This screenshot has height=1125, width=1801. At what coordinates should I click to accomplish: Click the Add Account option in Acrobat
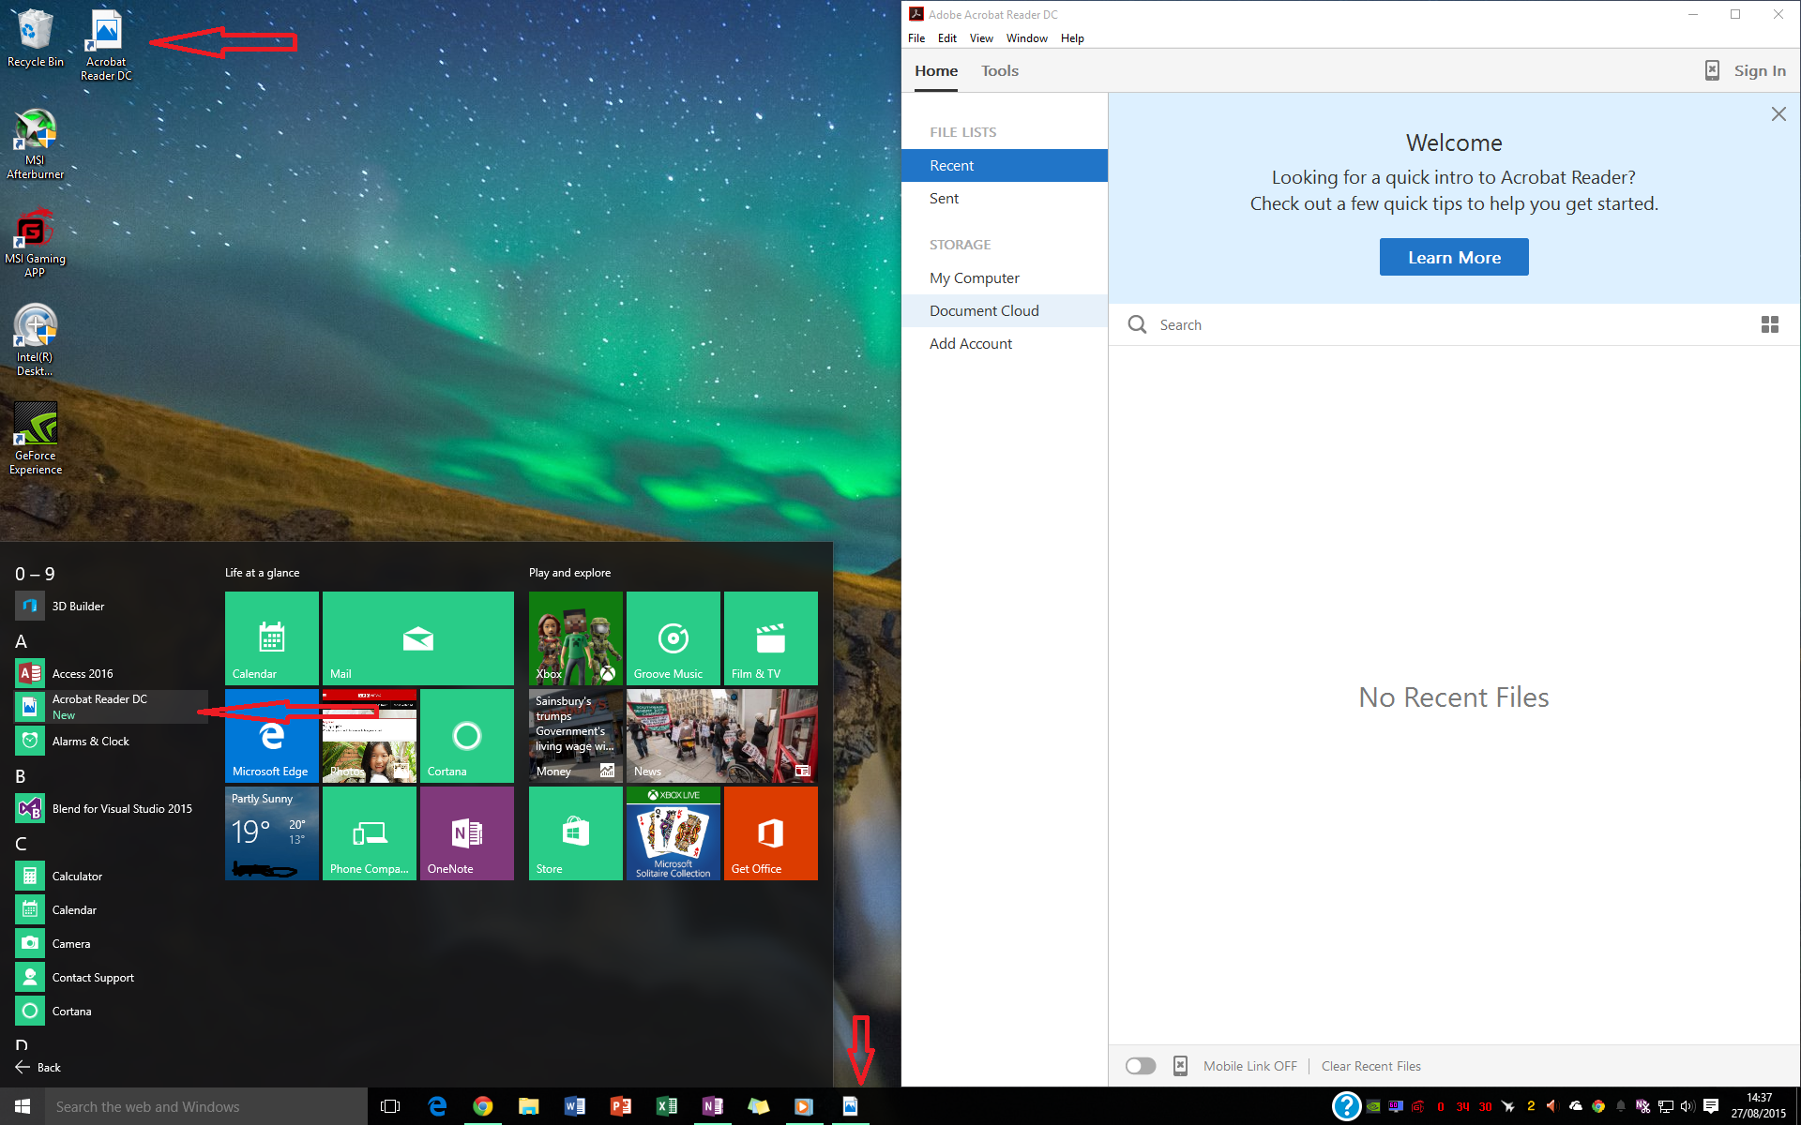969,343
